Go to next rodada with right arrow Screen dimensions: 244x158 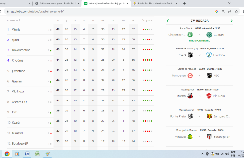231,21
